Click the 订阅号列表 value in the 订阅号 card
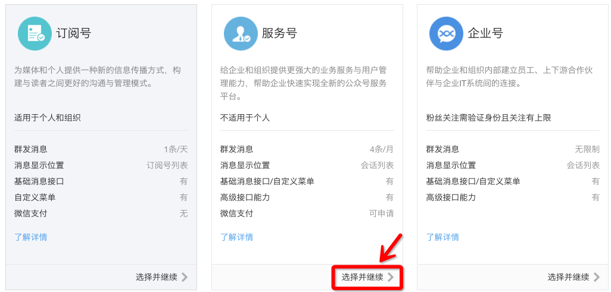The image size is (611, 292). 167,165
